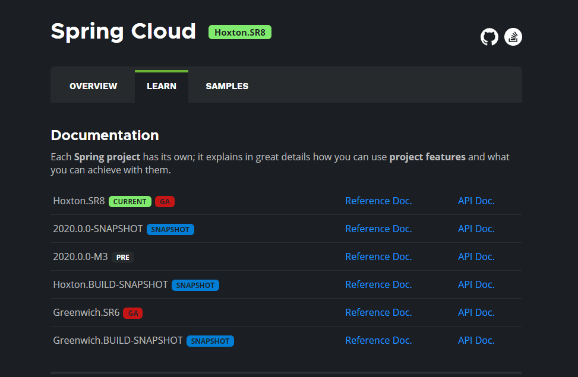Viewport: 578px width, 377px height.
Task: Open the Stack Overflow icon
Action: coord(513,37)
